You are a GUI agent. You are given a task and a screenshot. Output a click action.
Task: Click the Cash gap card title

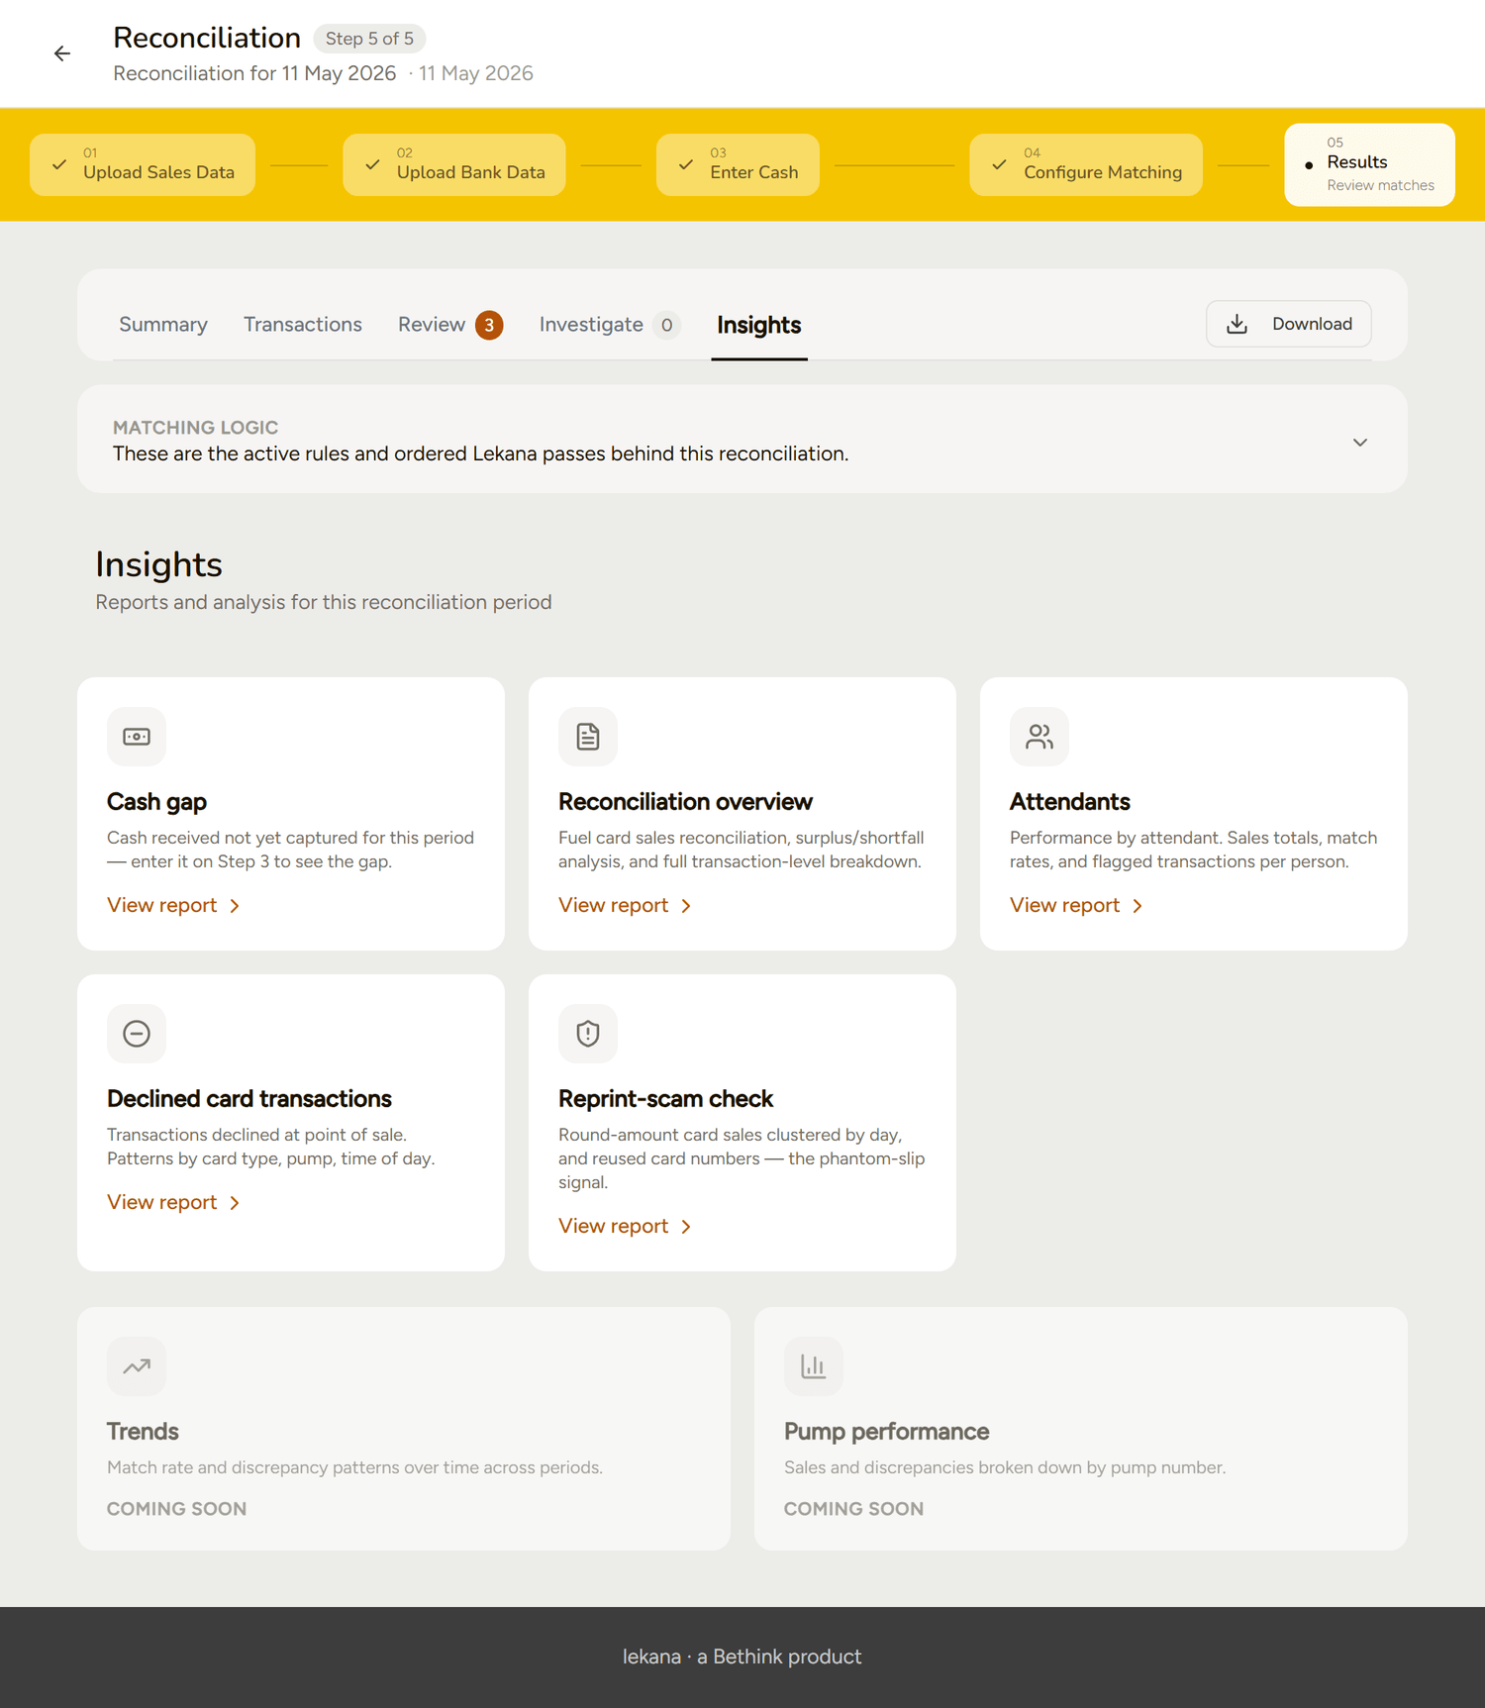(x=156, y=802)
